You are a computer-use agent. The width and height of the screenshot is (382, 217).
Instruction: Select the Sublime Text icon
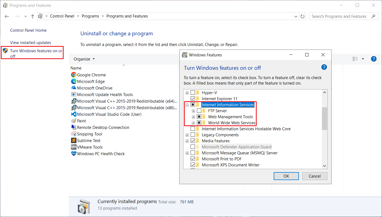73,140
